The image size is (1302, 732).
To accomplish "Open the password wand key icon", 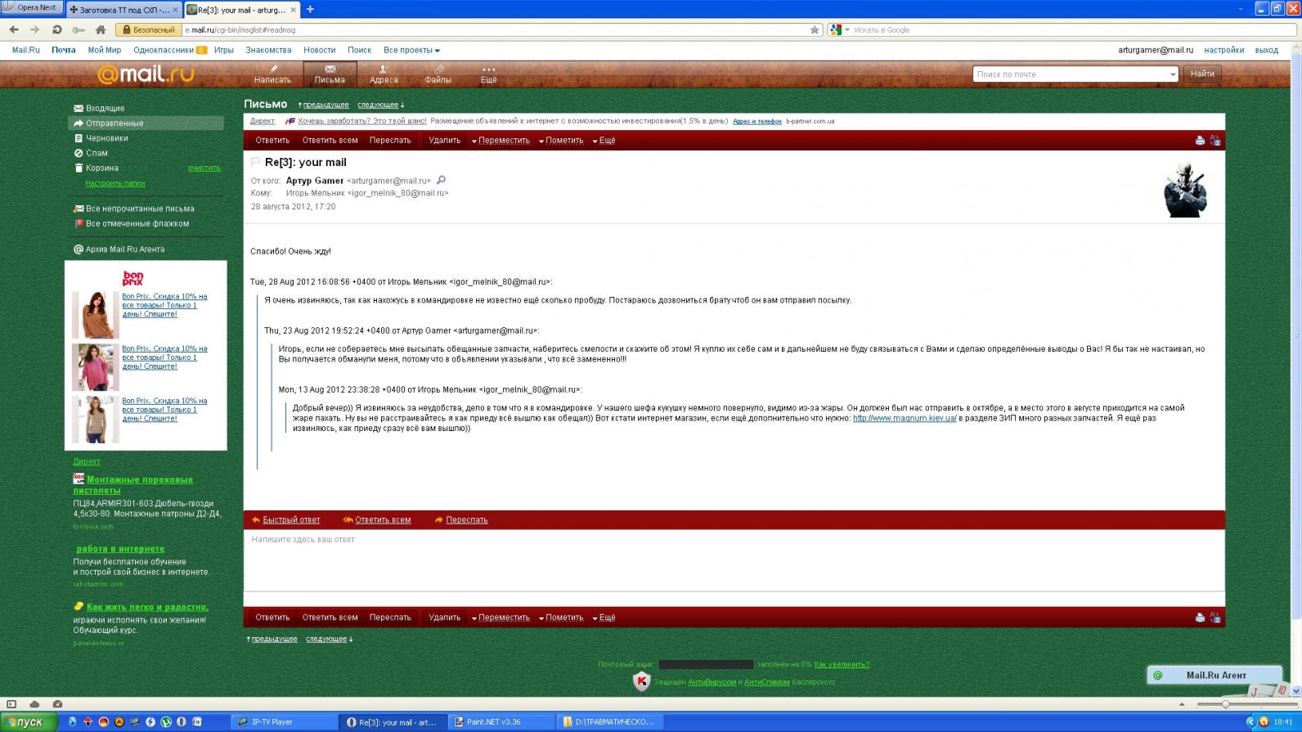I will (x=79, y=29).
